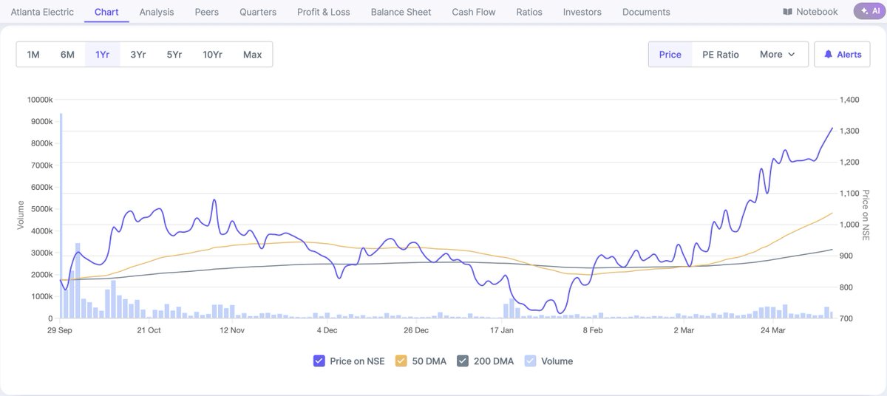Image resolution: width=887 pixels, height=396 pixels.
Task: Show the Price chart view
Action: 670,55
